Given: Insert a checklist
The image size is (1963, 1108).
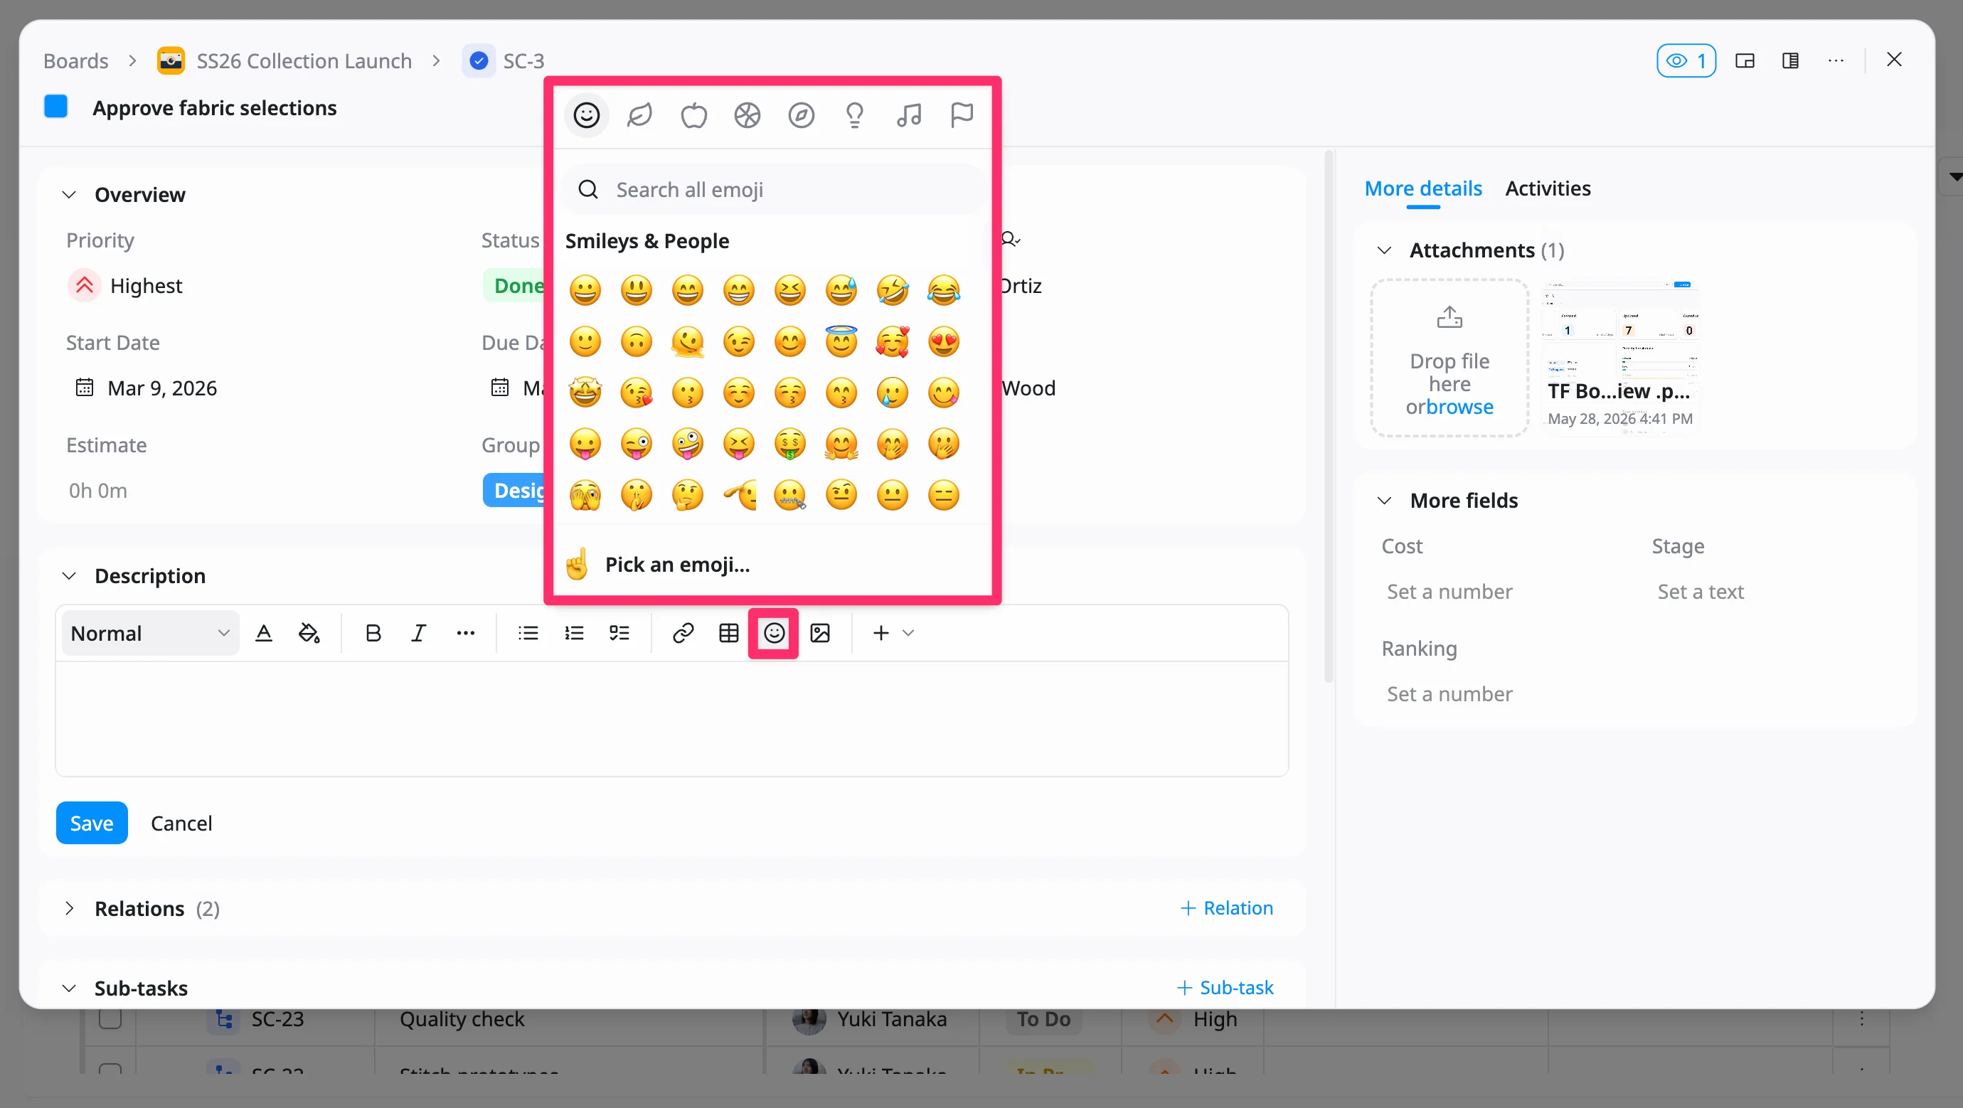Looking at the screenshot, I should [x=619, y=633].
